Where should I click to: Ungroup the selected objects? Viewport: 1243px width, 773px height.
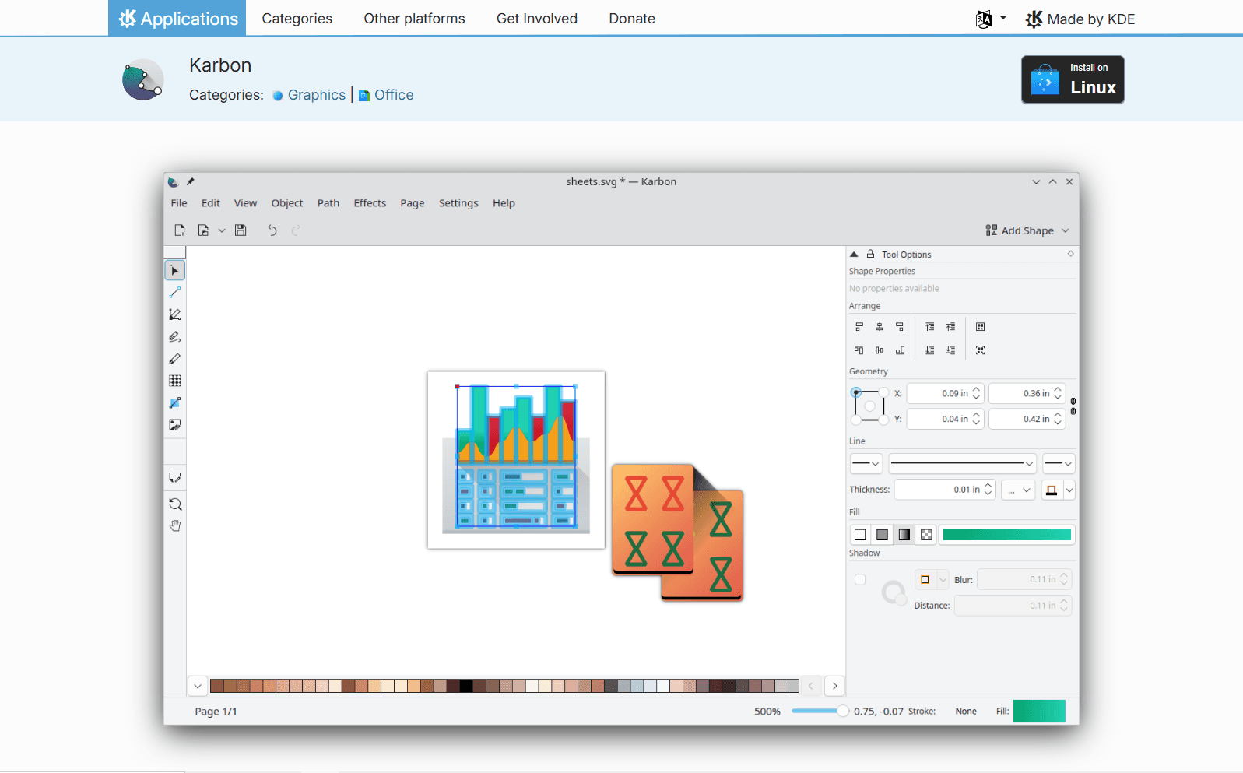pos(981,350)
